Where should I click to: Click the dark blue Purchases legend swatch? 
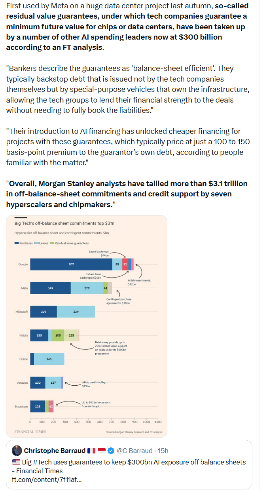[x=17, y=243]
